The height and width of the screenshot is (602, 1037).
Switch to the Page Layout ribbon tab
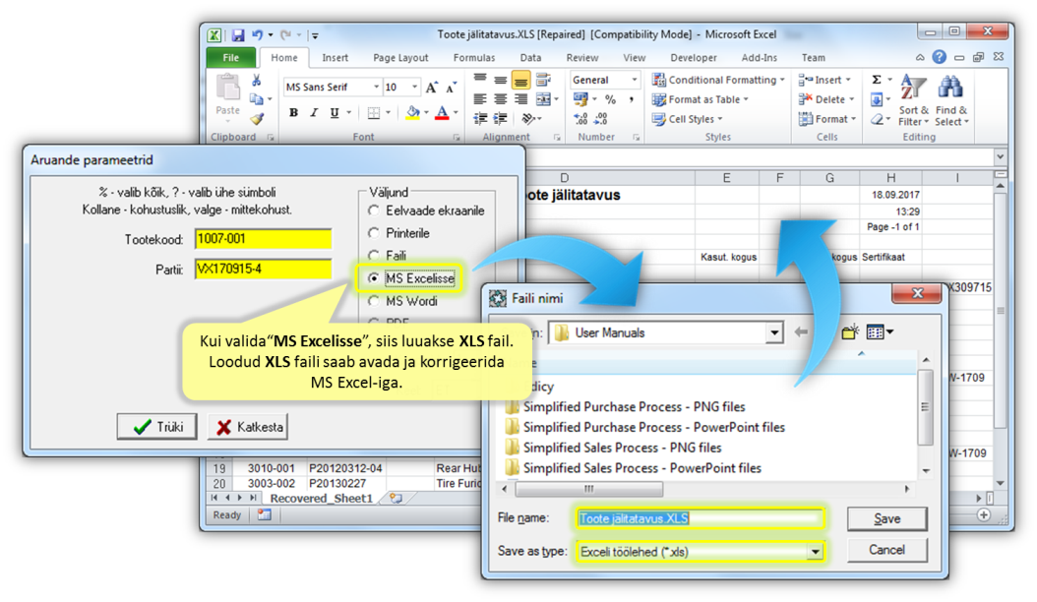pos(400,58)
